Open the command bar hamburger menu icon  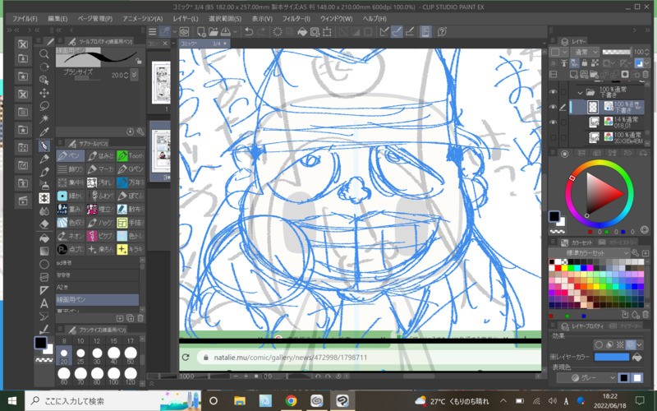[153, 32]
